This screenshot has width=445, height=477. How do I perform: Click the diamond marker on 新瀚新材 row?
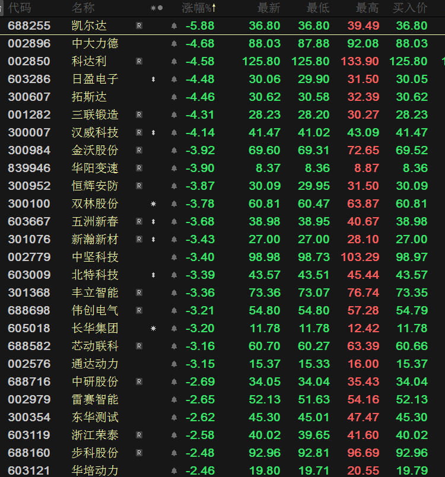(x=153, y=240)
